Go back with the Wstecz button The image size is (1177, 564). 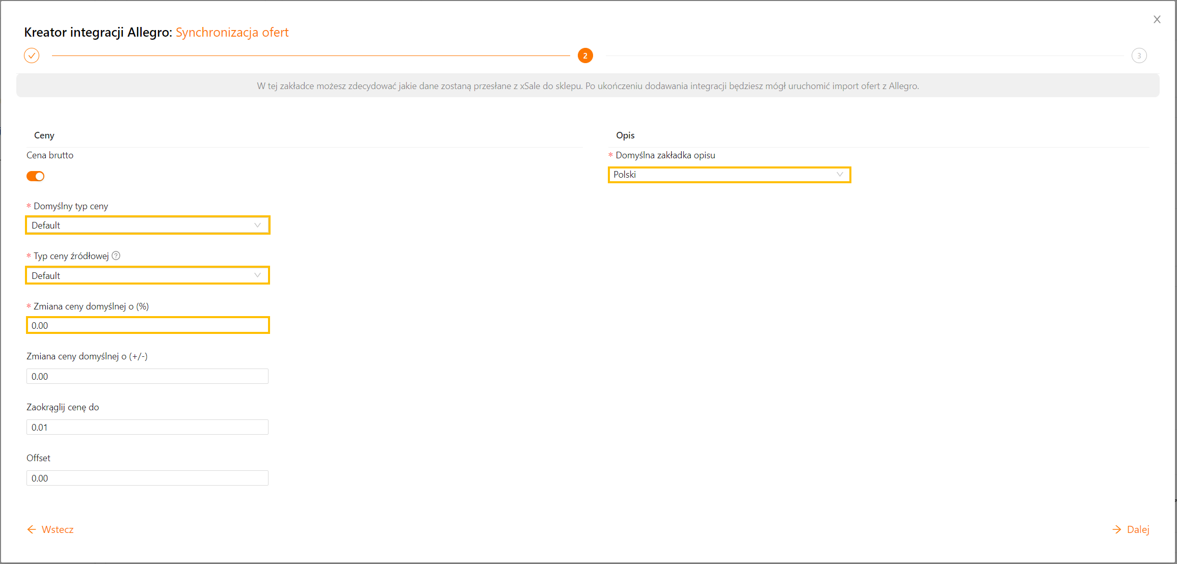[57, 529]
